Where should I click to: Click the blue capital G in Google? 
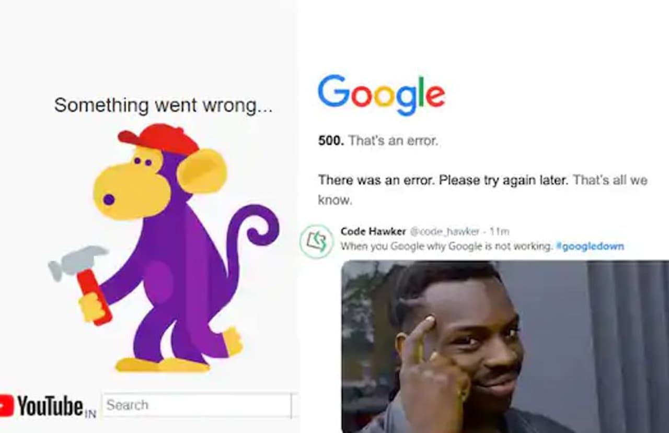tap(333, 91)
